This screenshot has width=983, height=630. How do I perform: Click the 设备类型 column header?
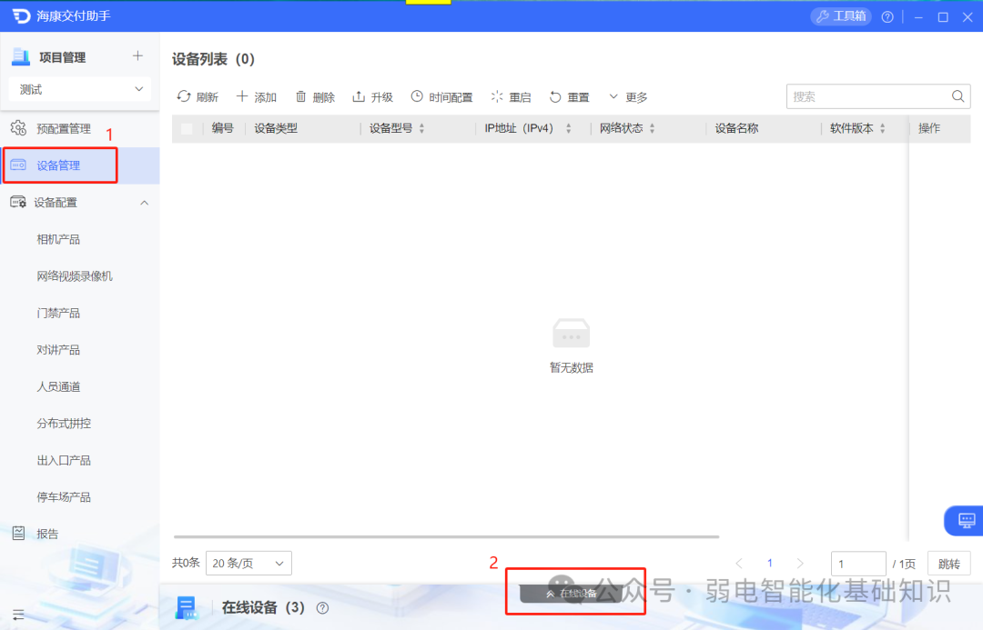point(276,128)
